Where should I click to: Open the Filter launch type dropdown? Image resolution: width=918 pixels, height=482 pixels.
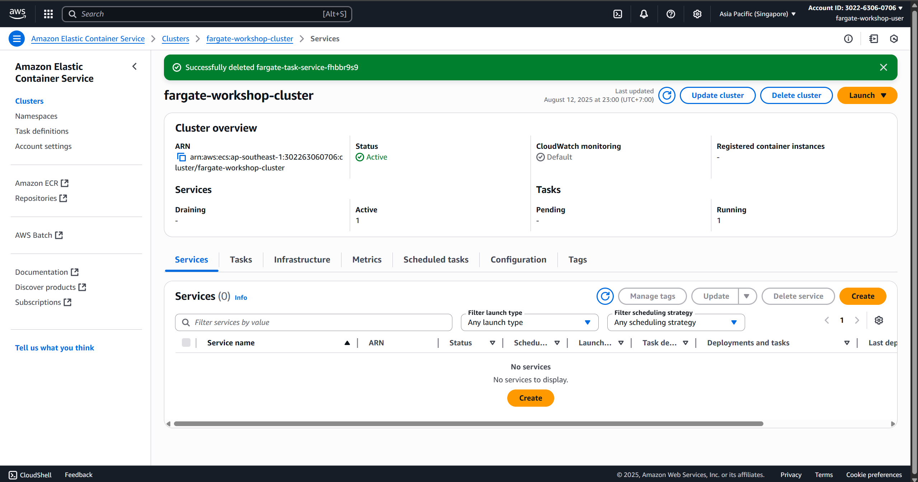[529, 322]
